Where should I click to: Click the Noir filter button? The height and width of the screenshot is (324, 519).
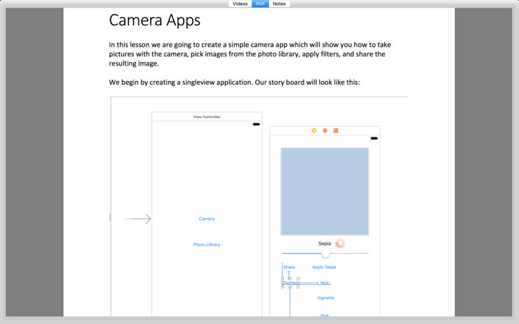coord(325,283)
